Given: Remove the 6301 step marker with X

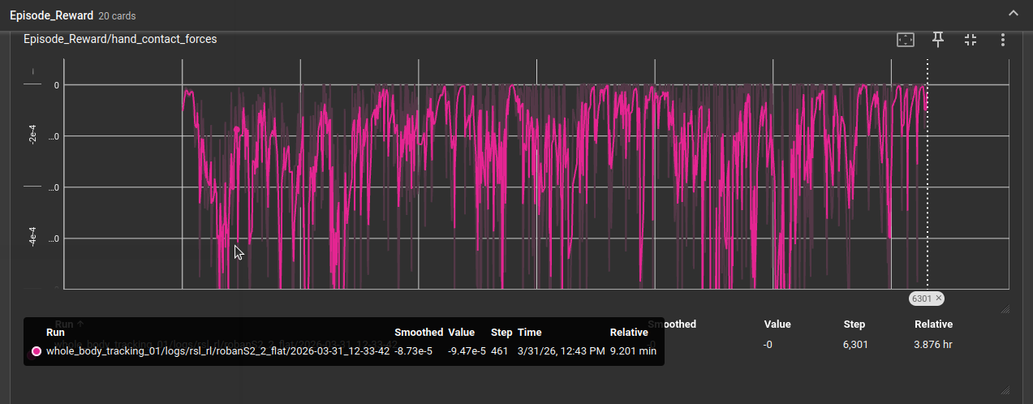Looking at the screenshot, I should point(939,299).
